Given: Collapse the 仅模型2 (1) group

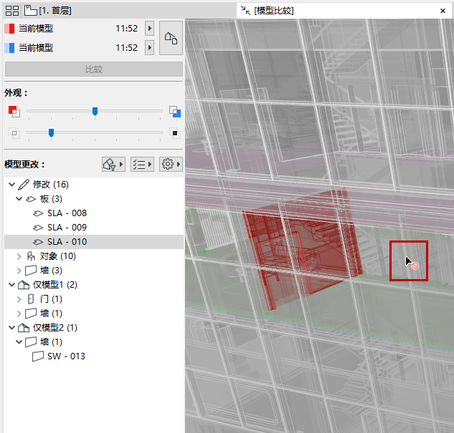Looking at the screenshot, I should 12,328.
